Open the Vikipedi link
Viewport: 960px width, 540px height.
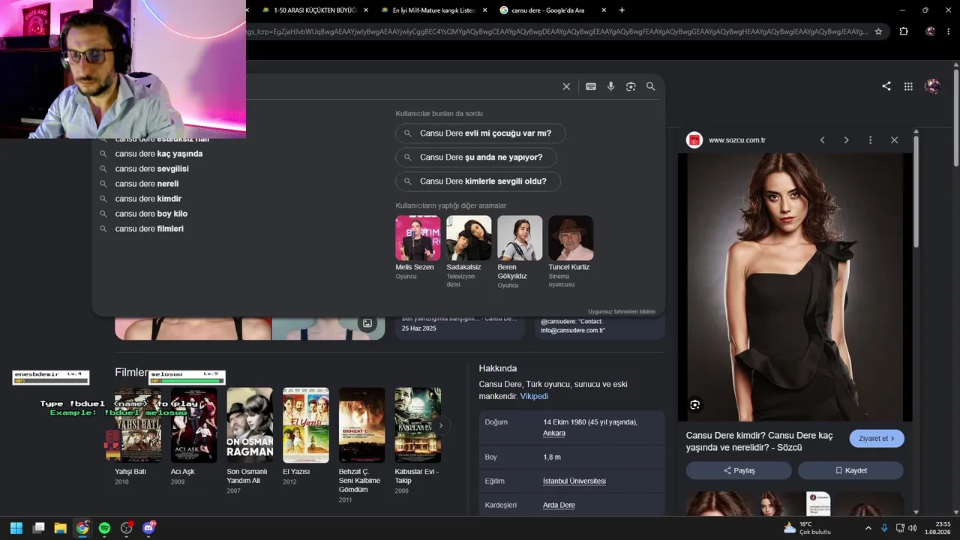(534, 396)
